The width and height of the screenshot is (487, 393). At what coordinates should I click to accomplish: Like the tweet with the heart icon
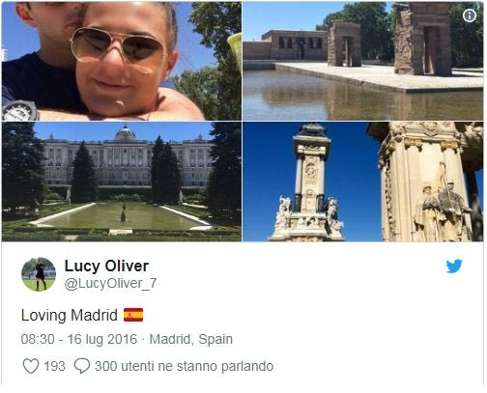(31, 366)
